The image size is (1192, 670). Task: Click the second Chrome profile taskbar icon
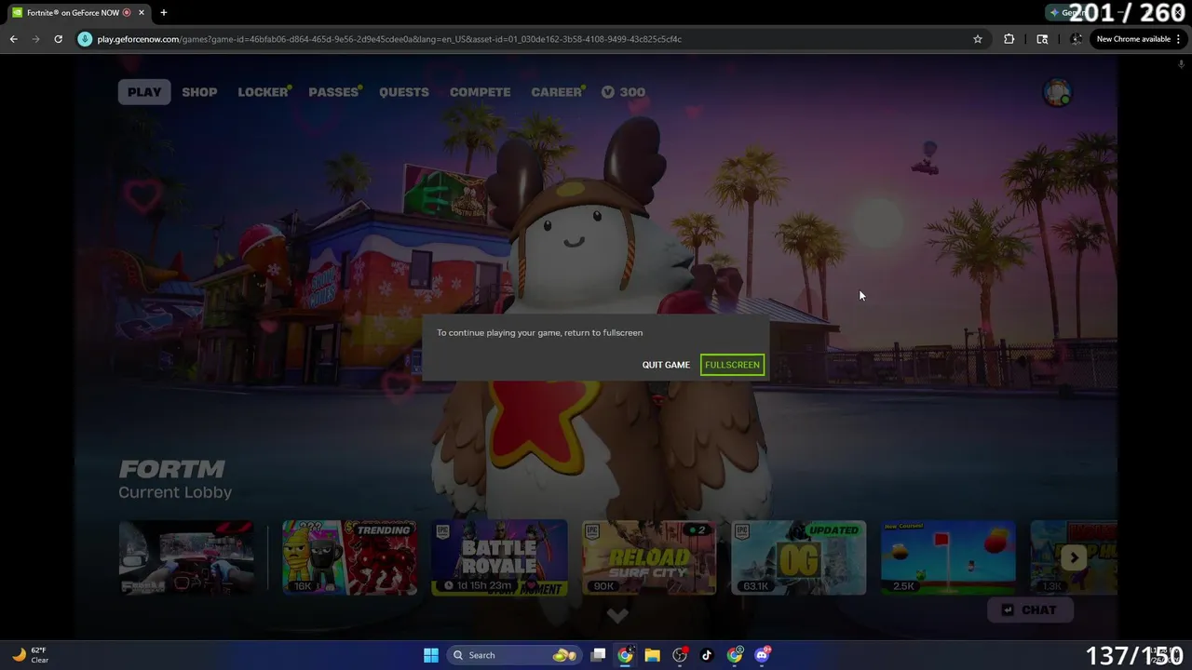tap(735, 655)
